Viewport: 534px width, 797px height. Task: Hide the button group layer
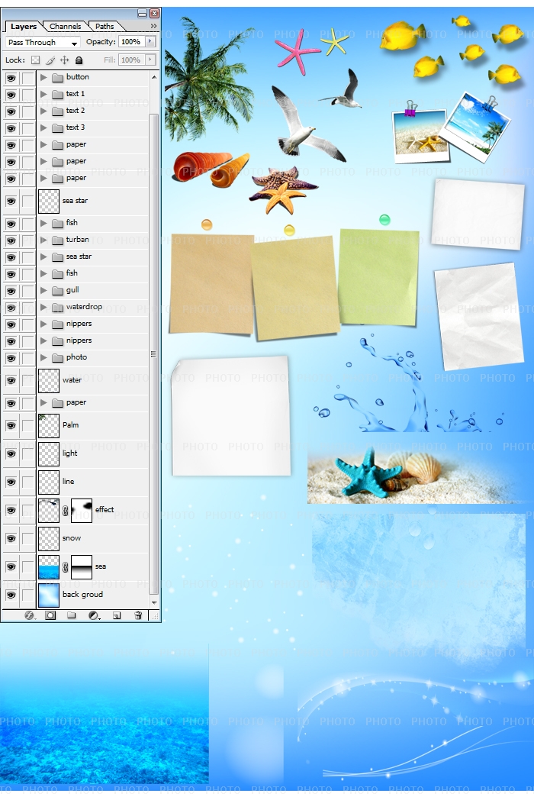[11, 77]
